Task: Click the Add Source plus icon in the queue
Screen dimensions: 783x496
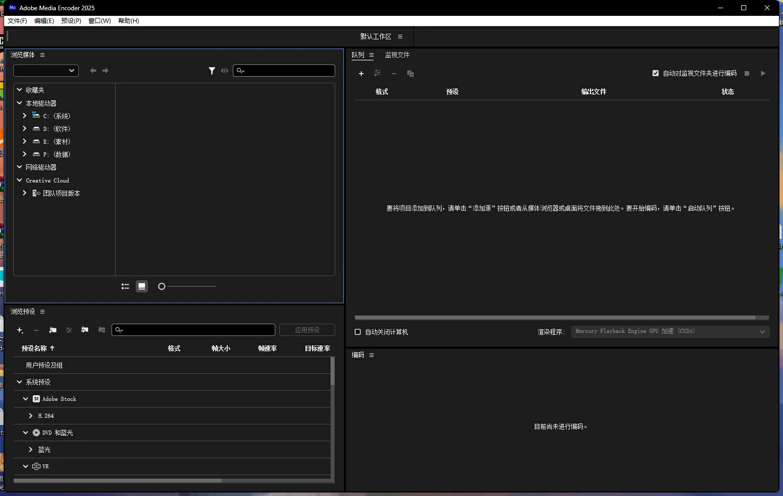Action: pyautogui.click(x=361, y=74)
